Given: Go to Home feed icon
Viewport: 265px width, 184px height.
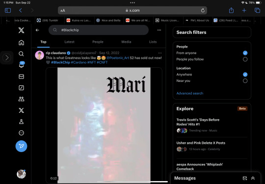Looking at the screenshot, I should tap(21, 43).
